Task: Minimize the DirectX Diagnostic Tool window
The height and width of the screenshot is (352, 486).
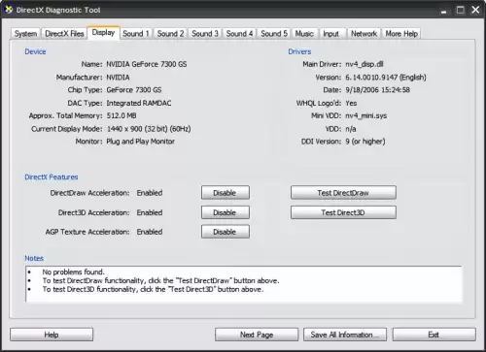Action: coord(443,11)
